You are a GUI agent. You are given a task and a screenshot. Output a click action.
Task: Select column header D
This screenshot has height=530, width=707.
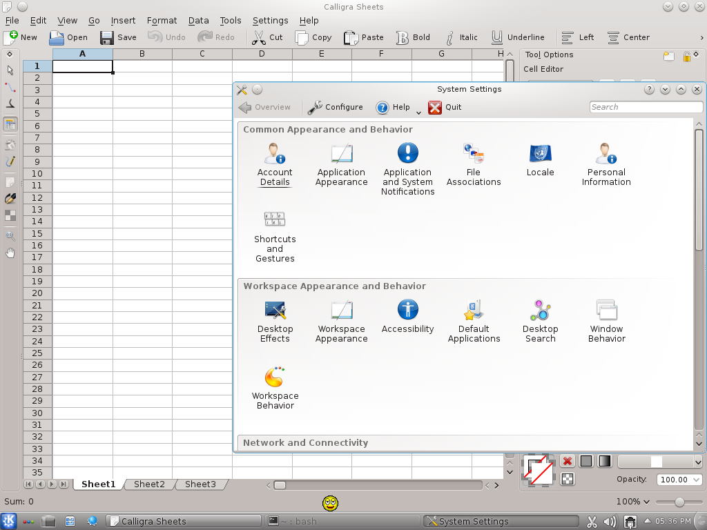point(262,54)
